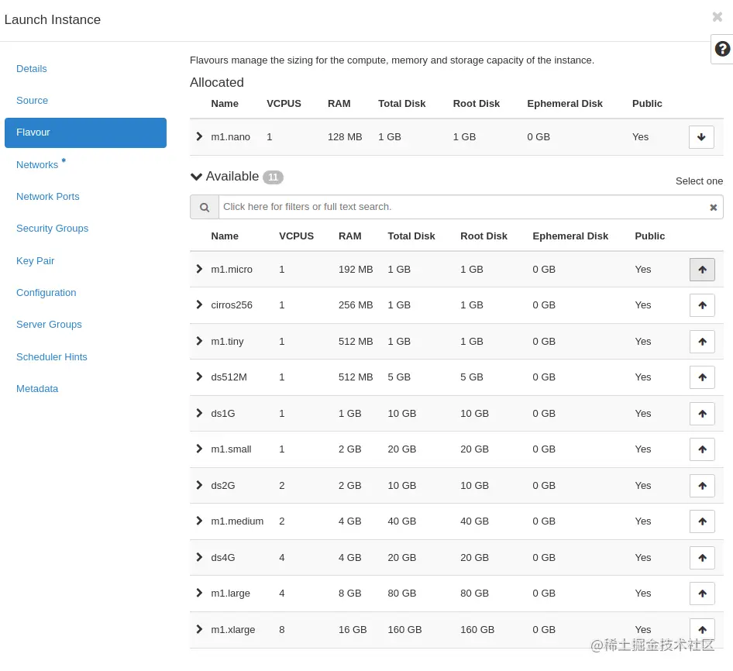The image size is (733, 671).
Task: Click the Available count badge 11
Action: (273, 177)
